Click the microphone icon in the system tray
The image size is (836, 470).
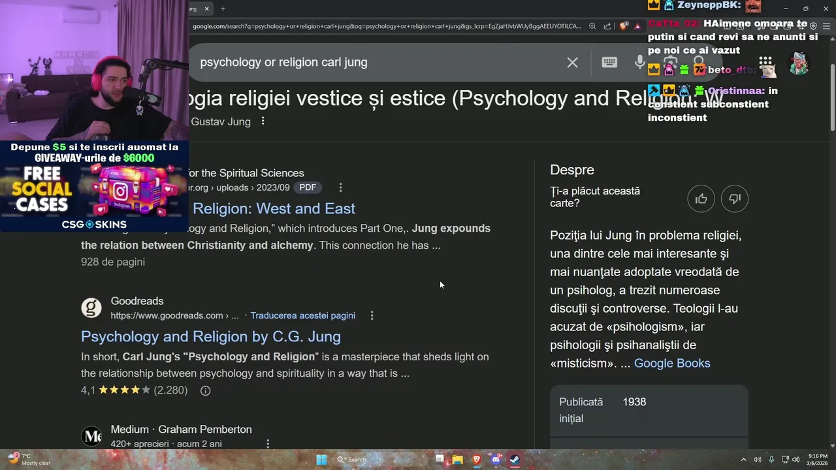[771, 460]
